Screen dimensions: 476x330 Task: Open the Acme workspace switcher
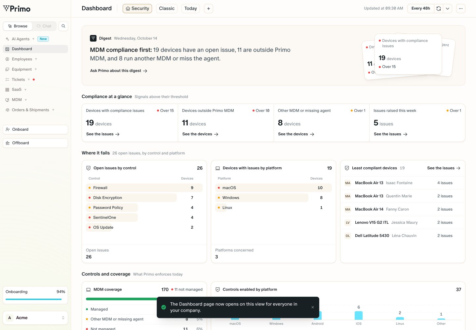click(x=35, y=318)
